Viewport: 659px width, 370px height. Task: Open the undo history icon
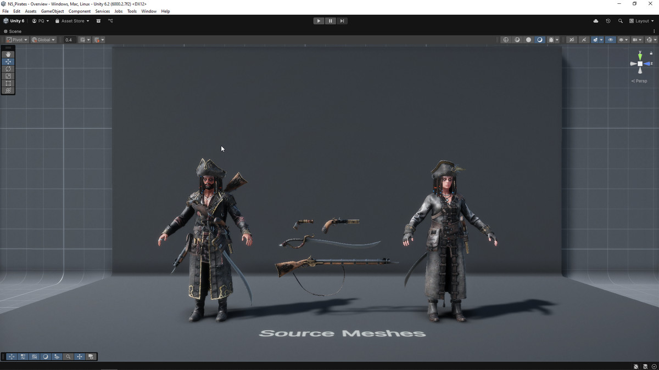click(608, 21)
